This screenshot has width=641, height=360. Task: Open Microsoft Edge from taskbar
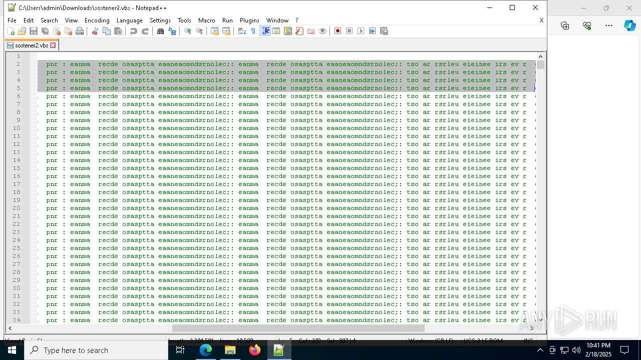click(206, 350)
